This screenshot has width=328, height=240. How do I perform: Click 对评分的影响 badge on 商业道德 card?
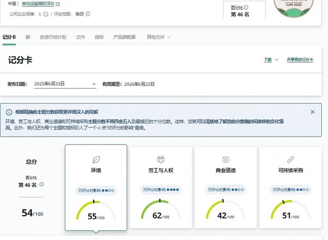click(x=226, y=190)
